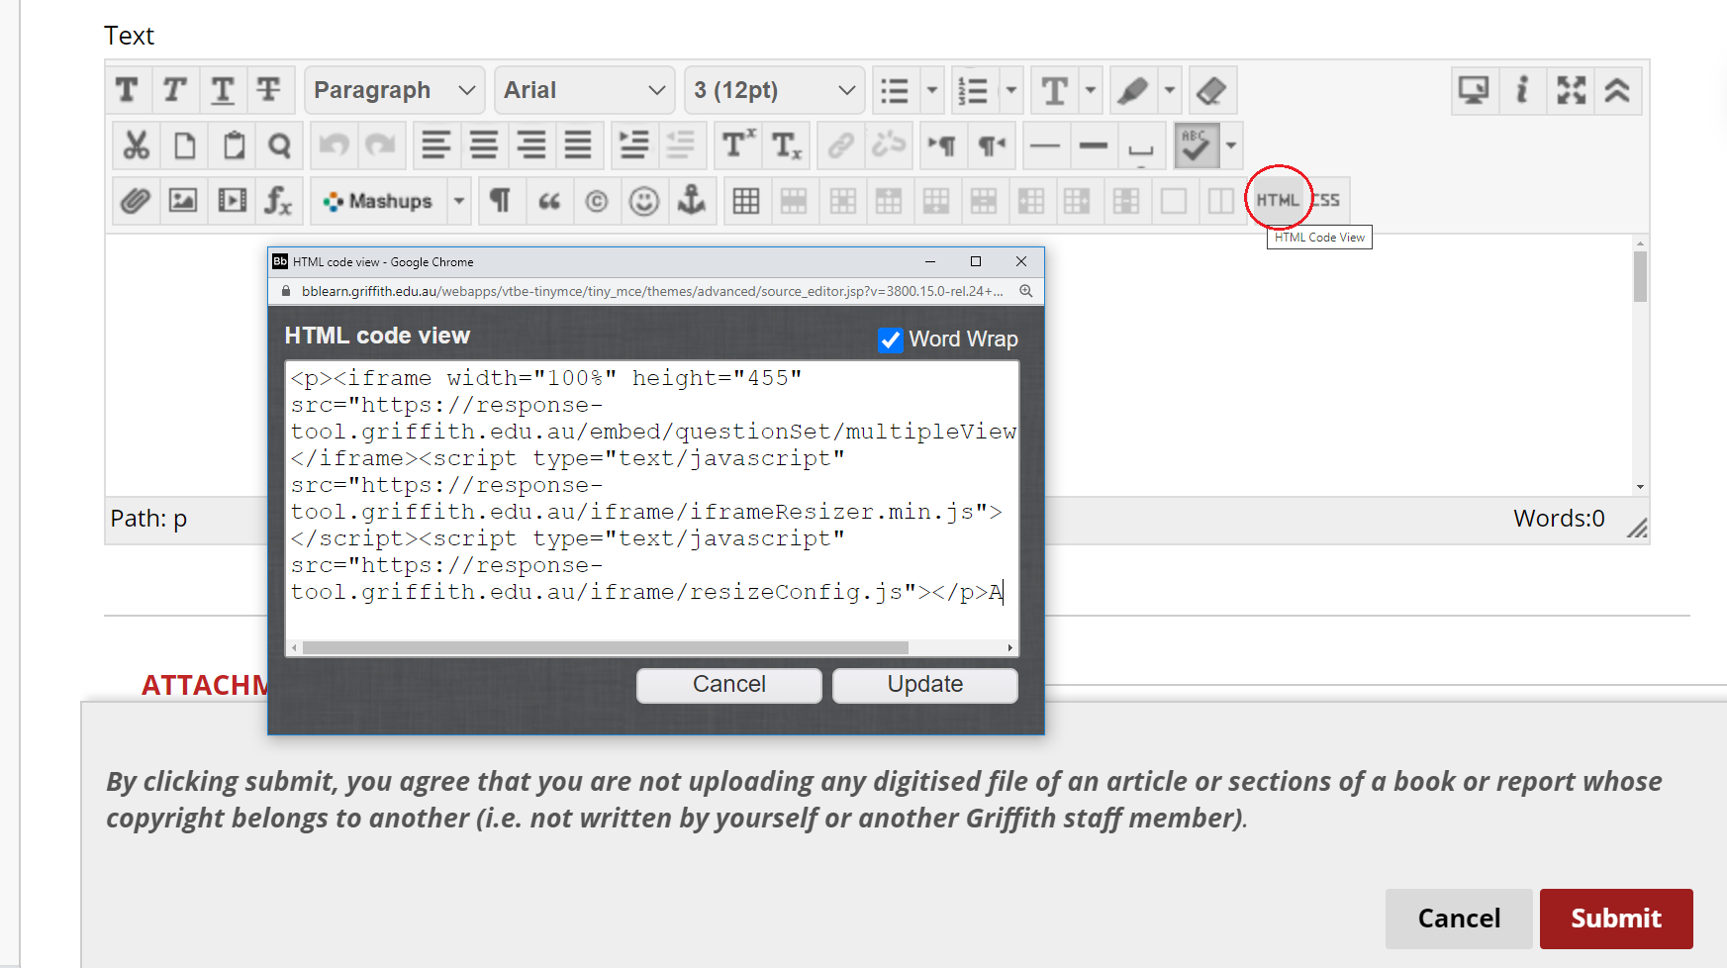Image resolution: width=1727 pixels, height=968 pixels.
Task: Set right-to-left text direction
Action: 991,145
